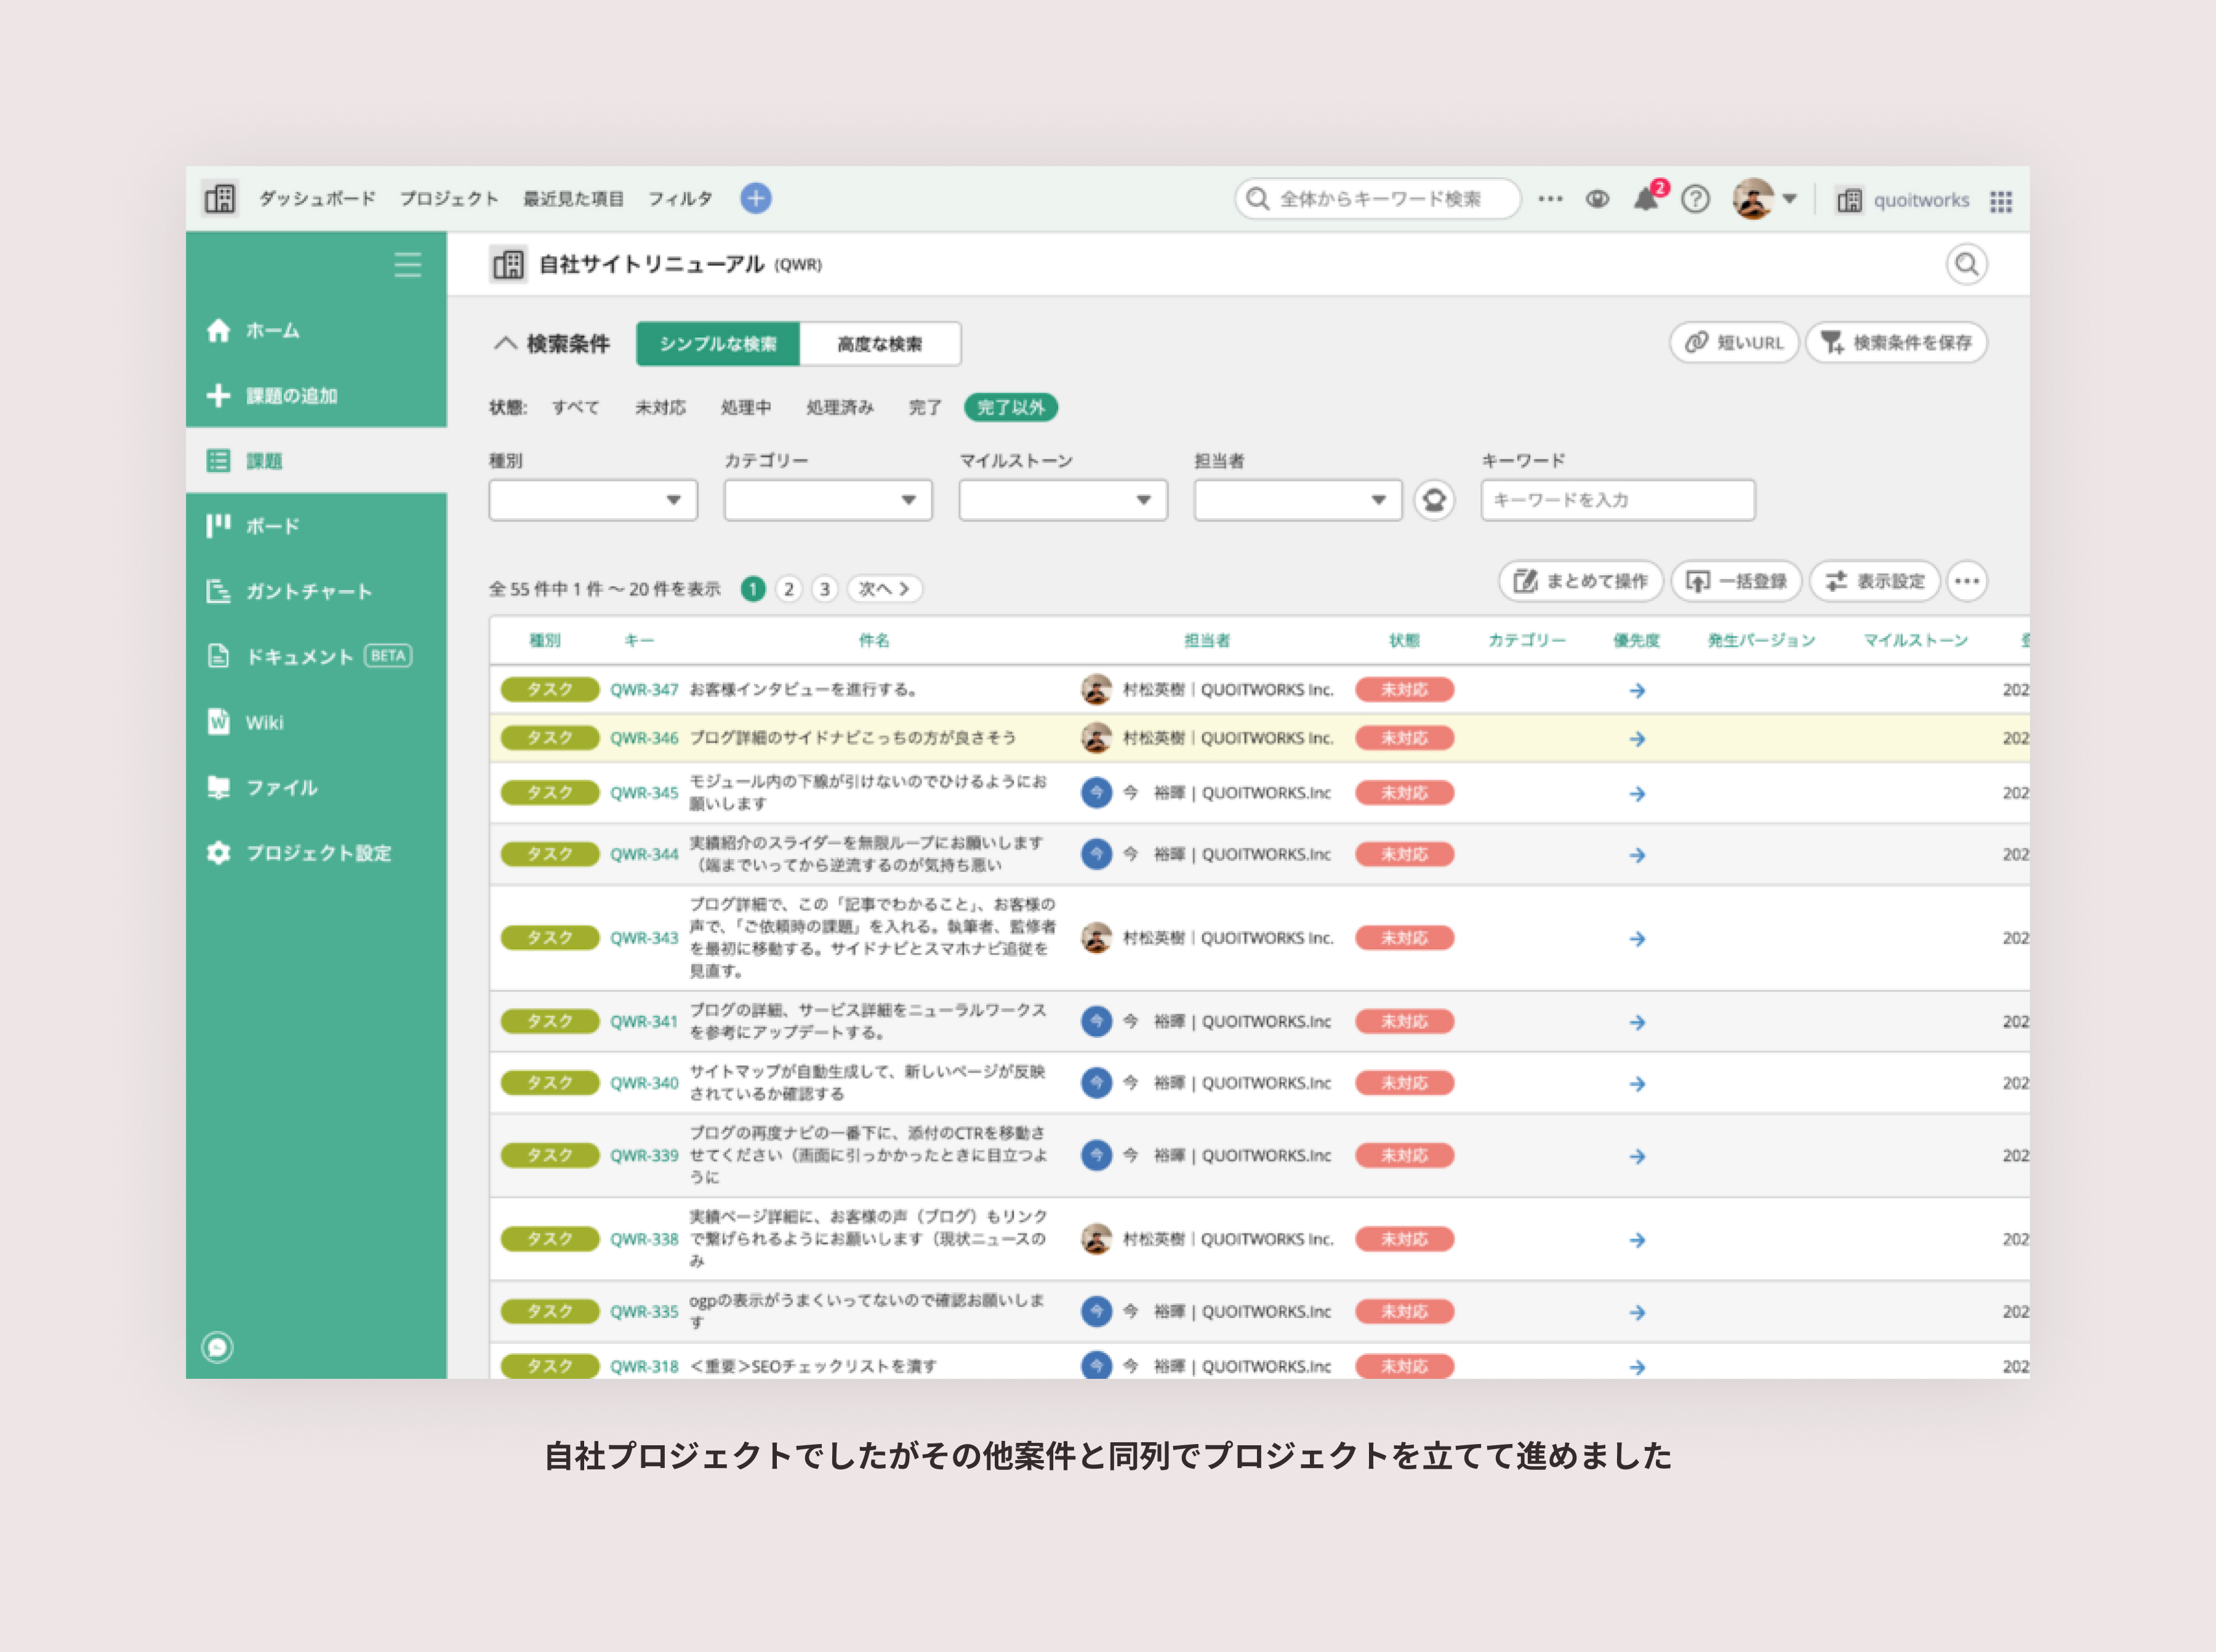Collapse the 検索条件 section chevron

pos(504,343)
